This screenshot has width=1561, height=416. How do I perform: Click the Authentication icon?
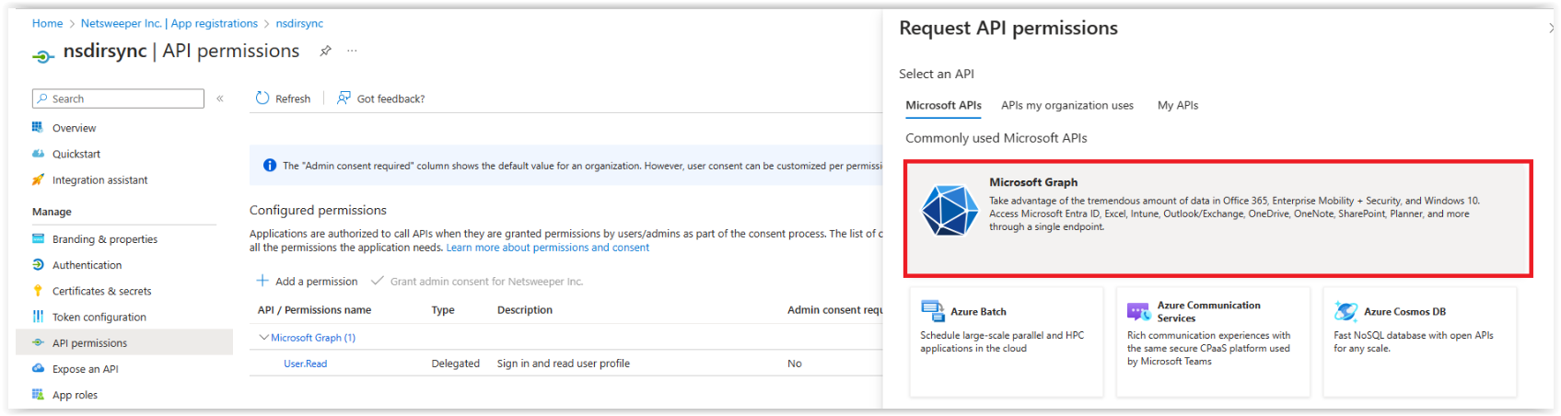point(38,264)
